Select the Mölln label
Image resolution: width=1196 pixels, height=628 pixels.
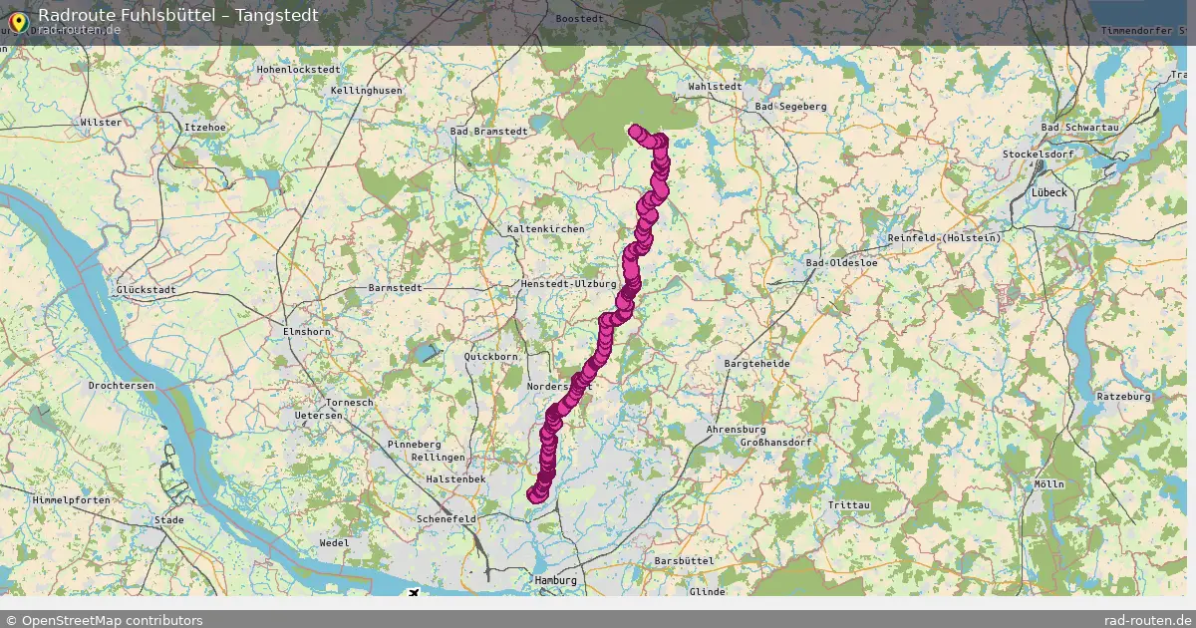pyautogui.click(x=1049, y=484)
